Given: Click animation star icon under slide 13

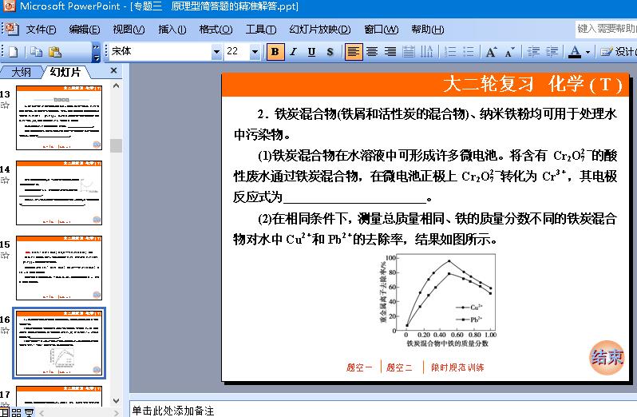Looking at the screenshot, I should (5, 105).
